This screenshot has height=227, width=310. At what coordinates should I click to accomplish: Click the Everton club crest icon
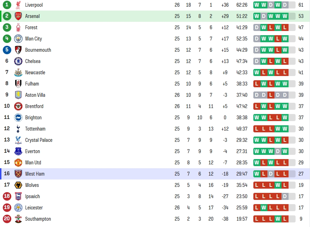point(18,151)
